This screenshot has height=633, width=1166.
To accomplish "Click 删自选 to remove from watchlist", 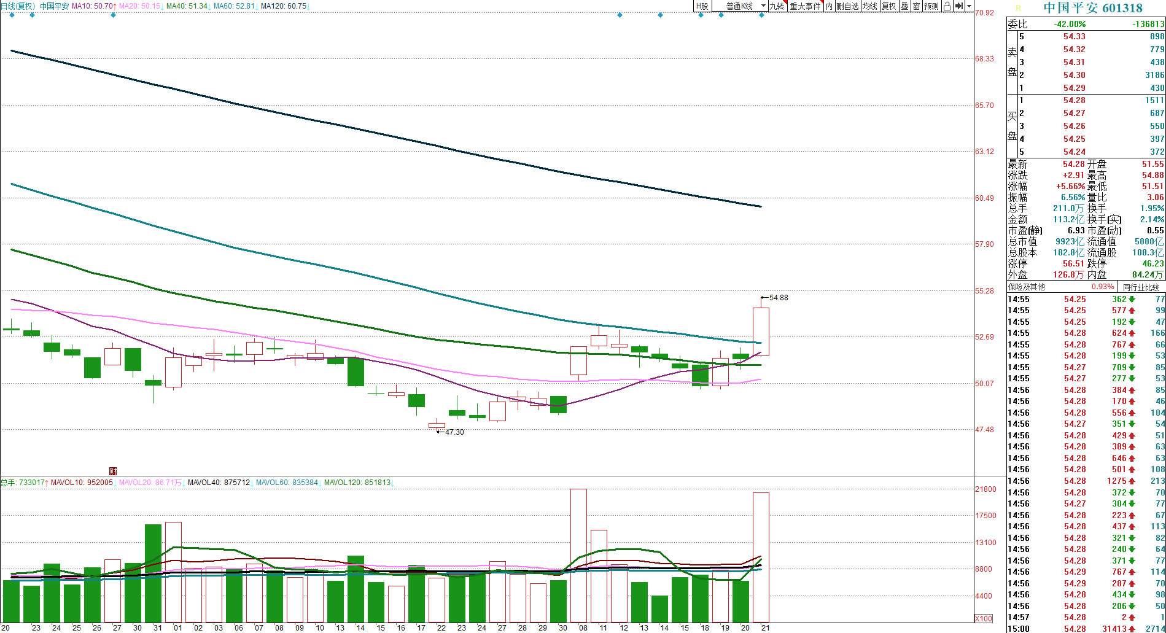I will 847,6.
